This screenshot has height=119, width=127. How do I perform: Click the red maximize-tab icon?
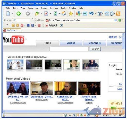coord(22,25)
